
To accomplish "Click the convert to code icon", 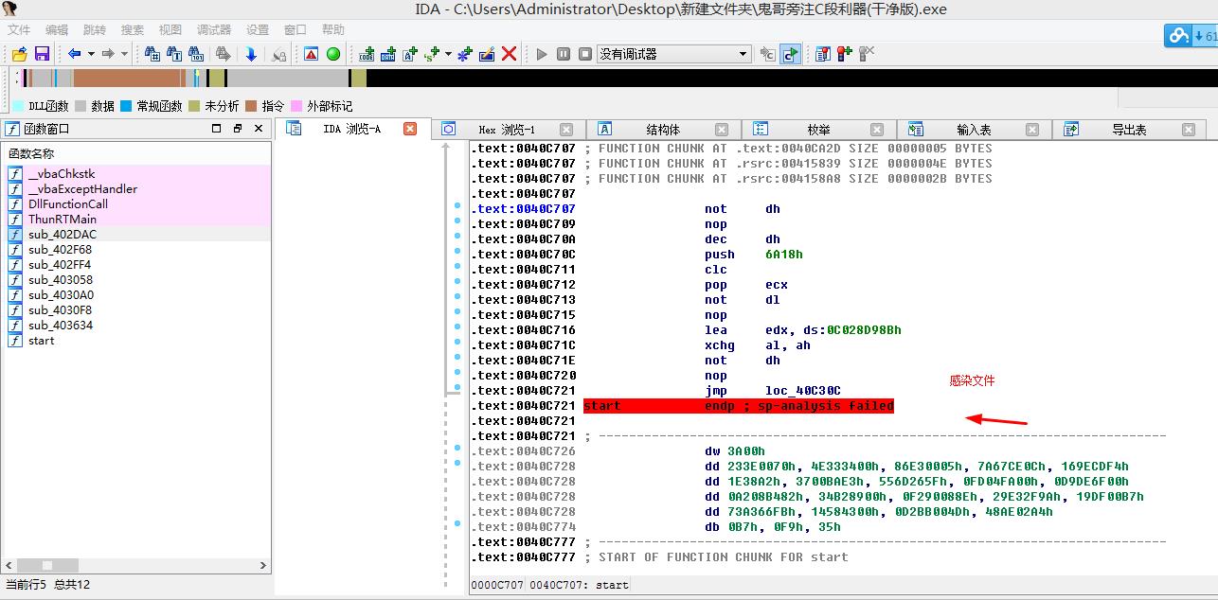I will tap(367, 54).
